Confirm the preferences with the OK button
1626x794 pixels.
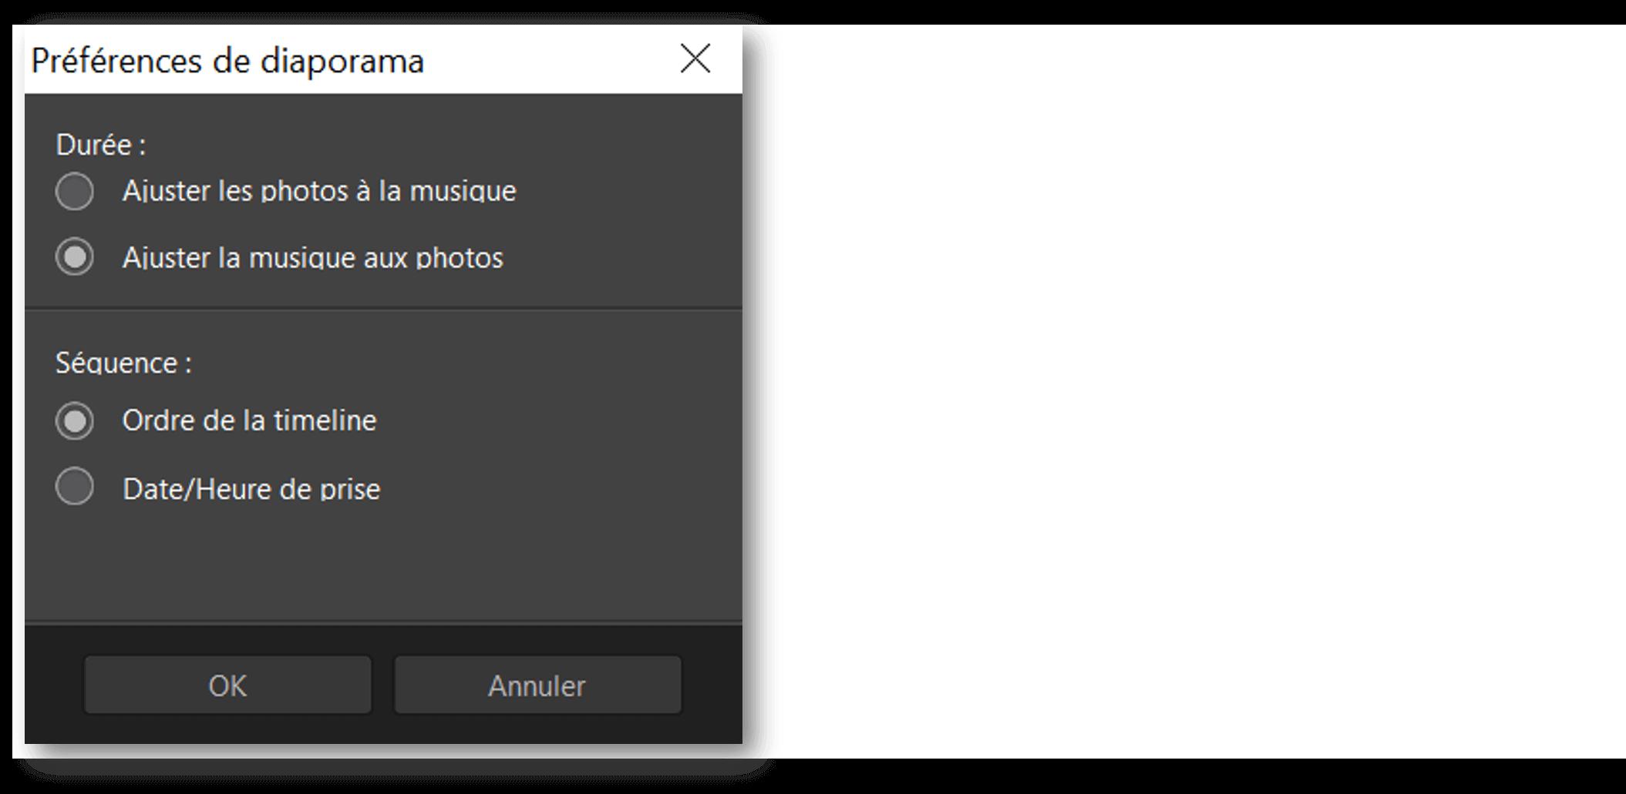(x=227, y=685)
